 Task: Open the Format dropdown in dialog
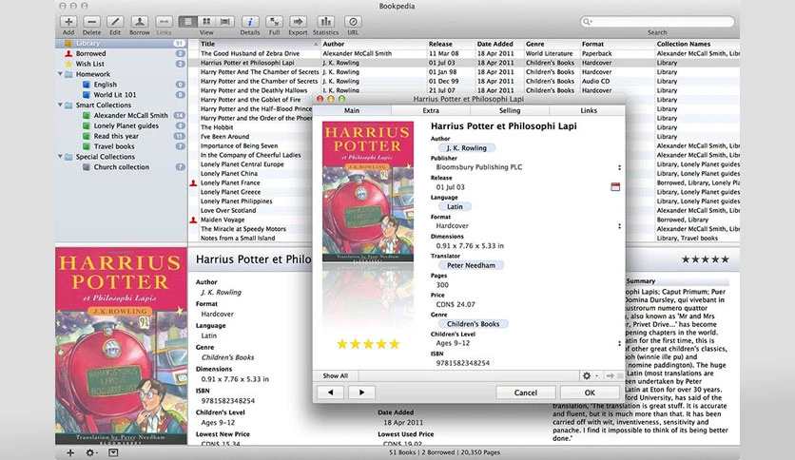coord(619,226)
